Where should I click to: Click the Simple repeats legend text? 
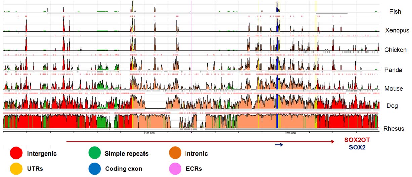(126, 154)
